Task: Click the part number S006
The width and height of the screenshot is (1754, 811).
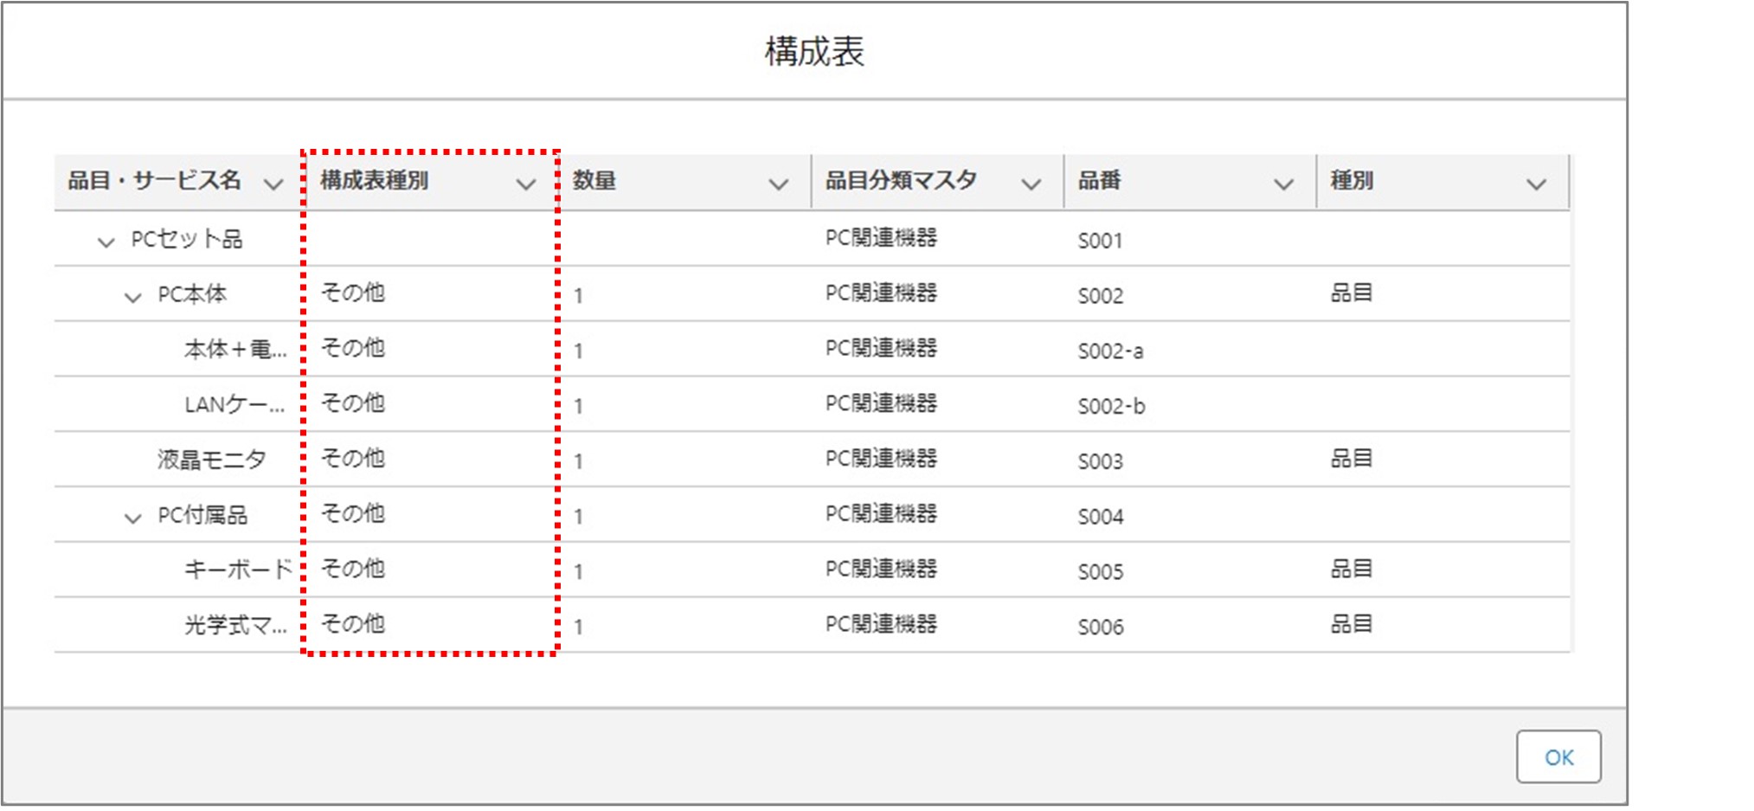Action: [x=1100, y=627]
